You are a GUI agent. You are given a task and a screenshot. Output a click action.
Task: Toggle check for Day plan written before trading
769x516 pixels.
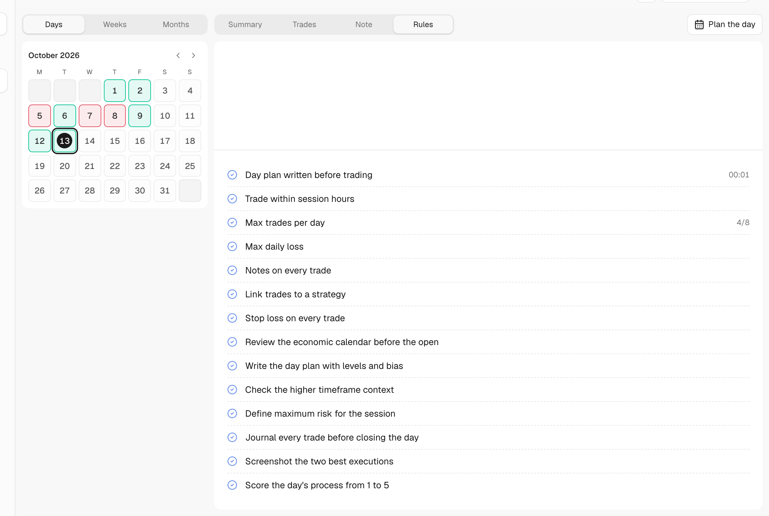tap(232, 175)
